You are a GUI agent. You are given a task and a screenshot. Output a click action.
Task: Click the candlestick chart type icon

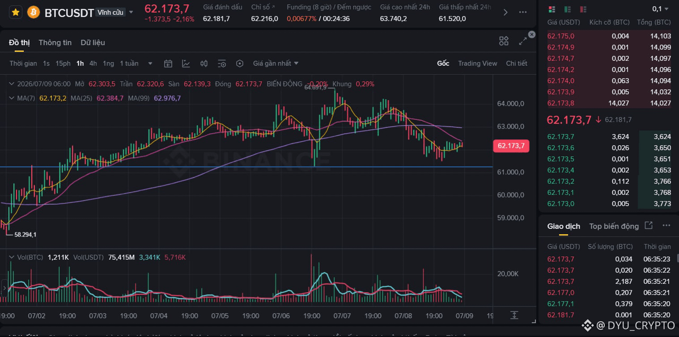(x=204, y=63)
